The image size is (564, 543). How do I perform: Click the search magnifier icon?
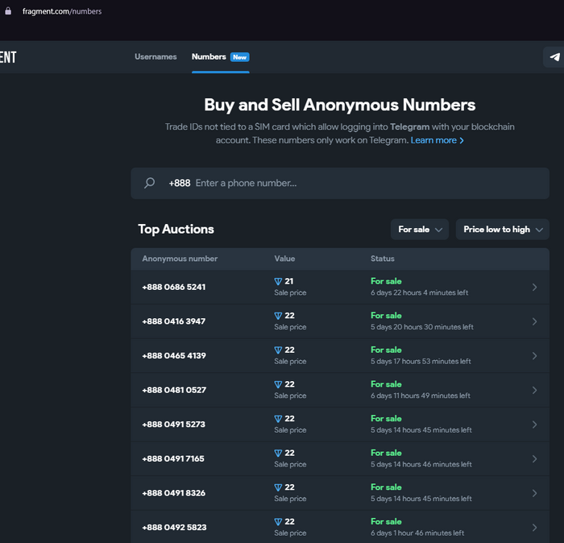(x=149, y=183)
